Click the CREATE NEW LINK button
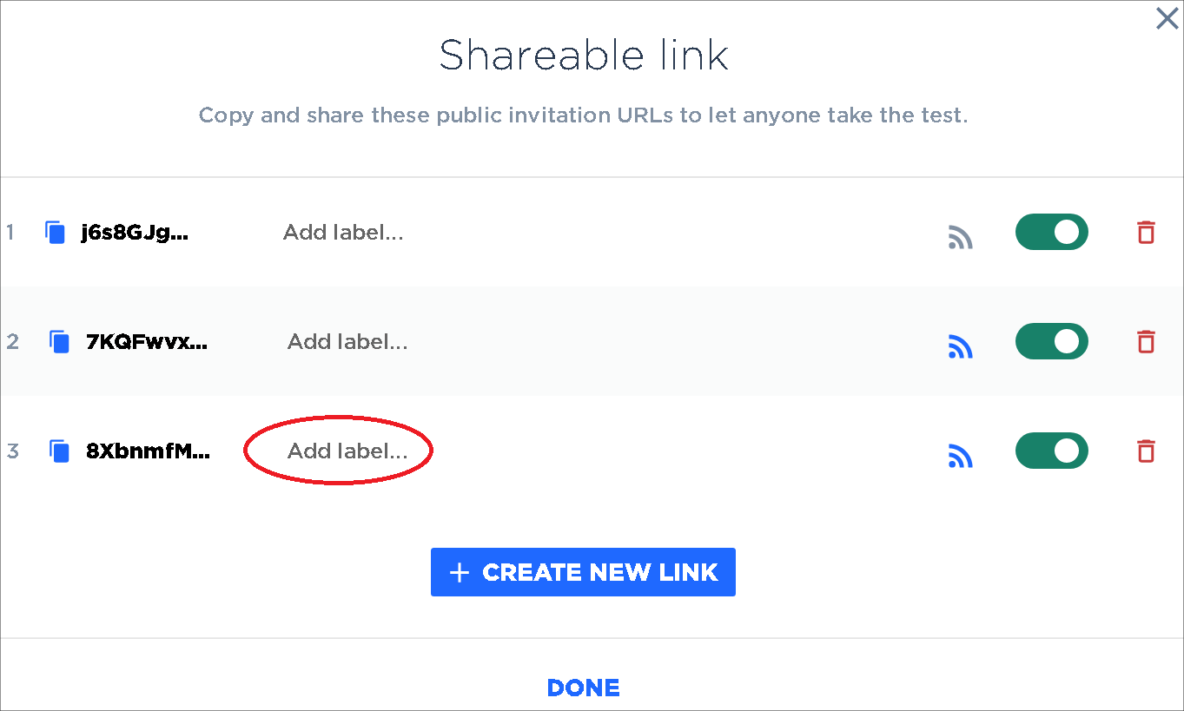Screen dimensions: 1184x711 (583, 572)
